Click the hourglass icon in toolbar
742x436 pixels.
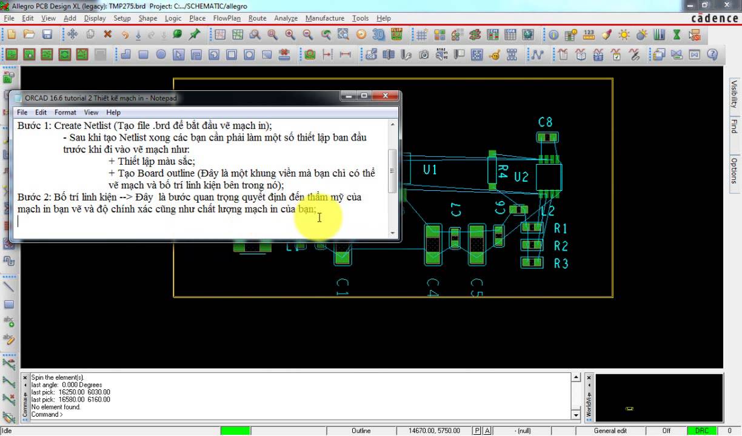pos(677,35)
